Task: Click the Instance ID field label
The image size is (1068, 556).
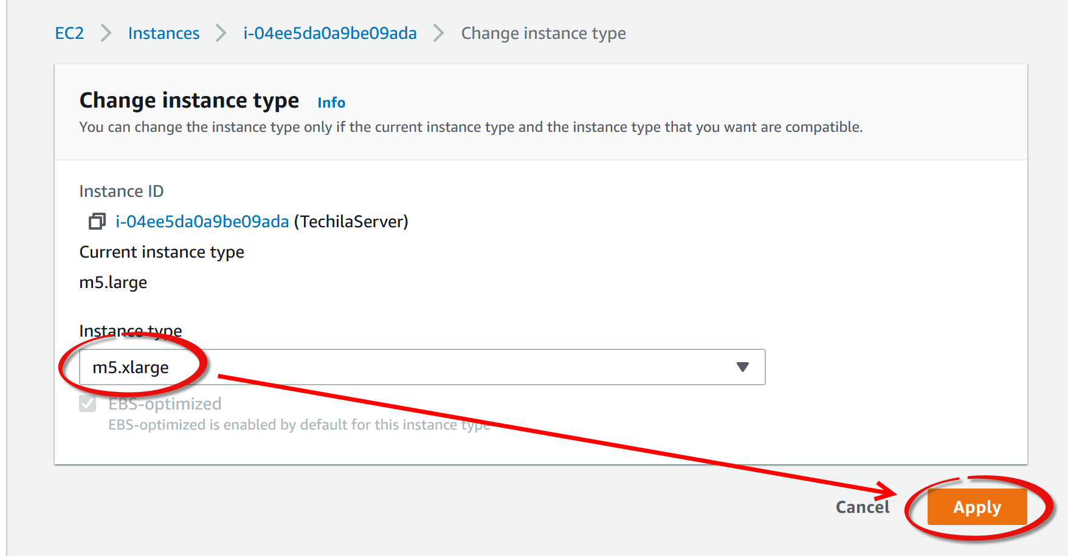Action: click(x=121, y=191)
